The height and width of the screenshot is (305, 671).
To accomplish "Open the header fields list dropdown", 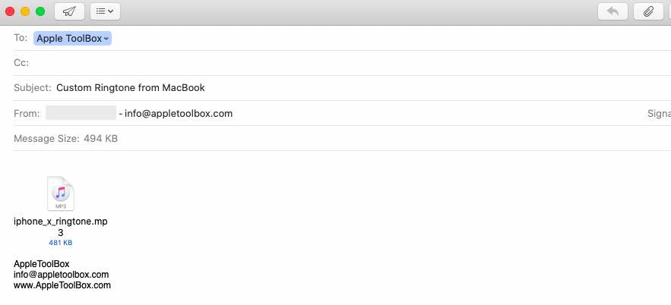I will [105, 11].
